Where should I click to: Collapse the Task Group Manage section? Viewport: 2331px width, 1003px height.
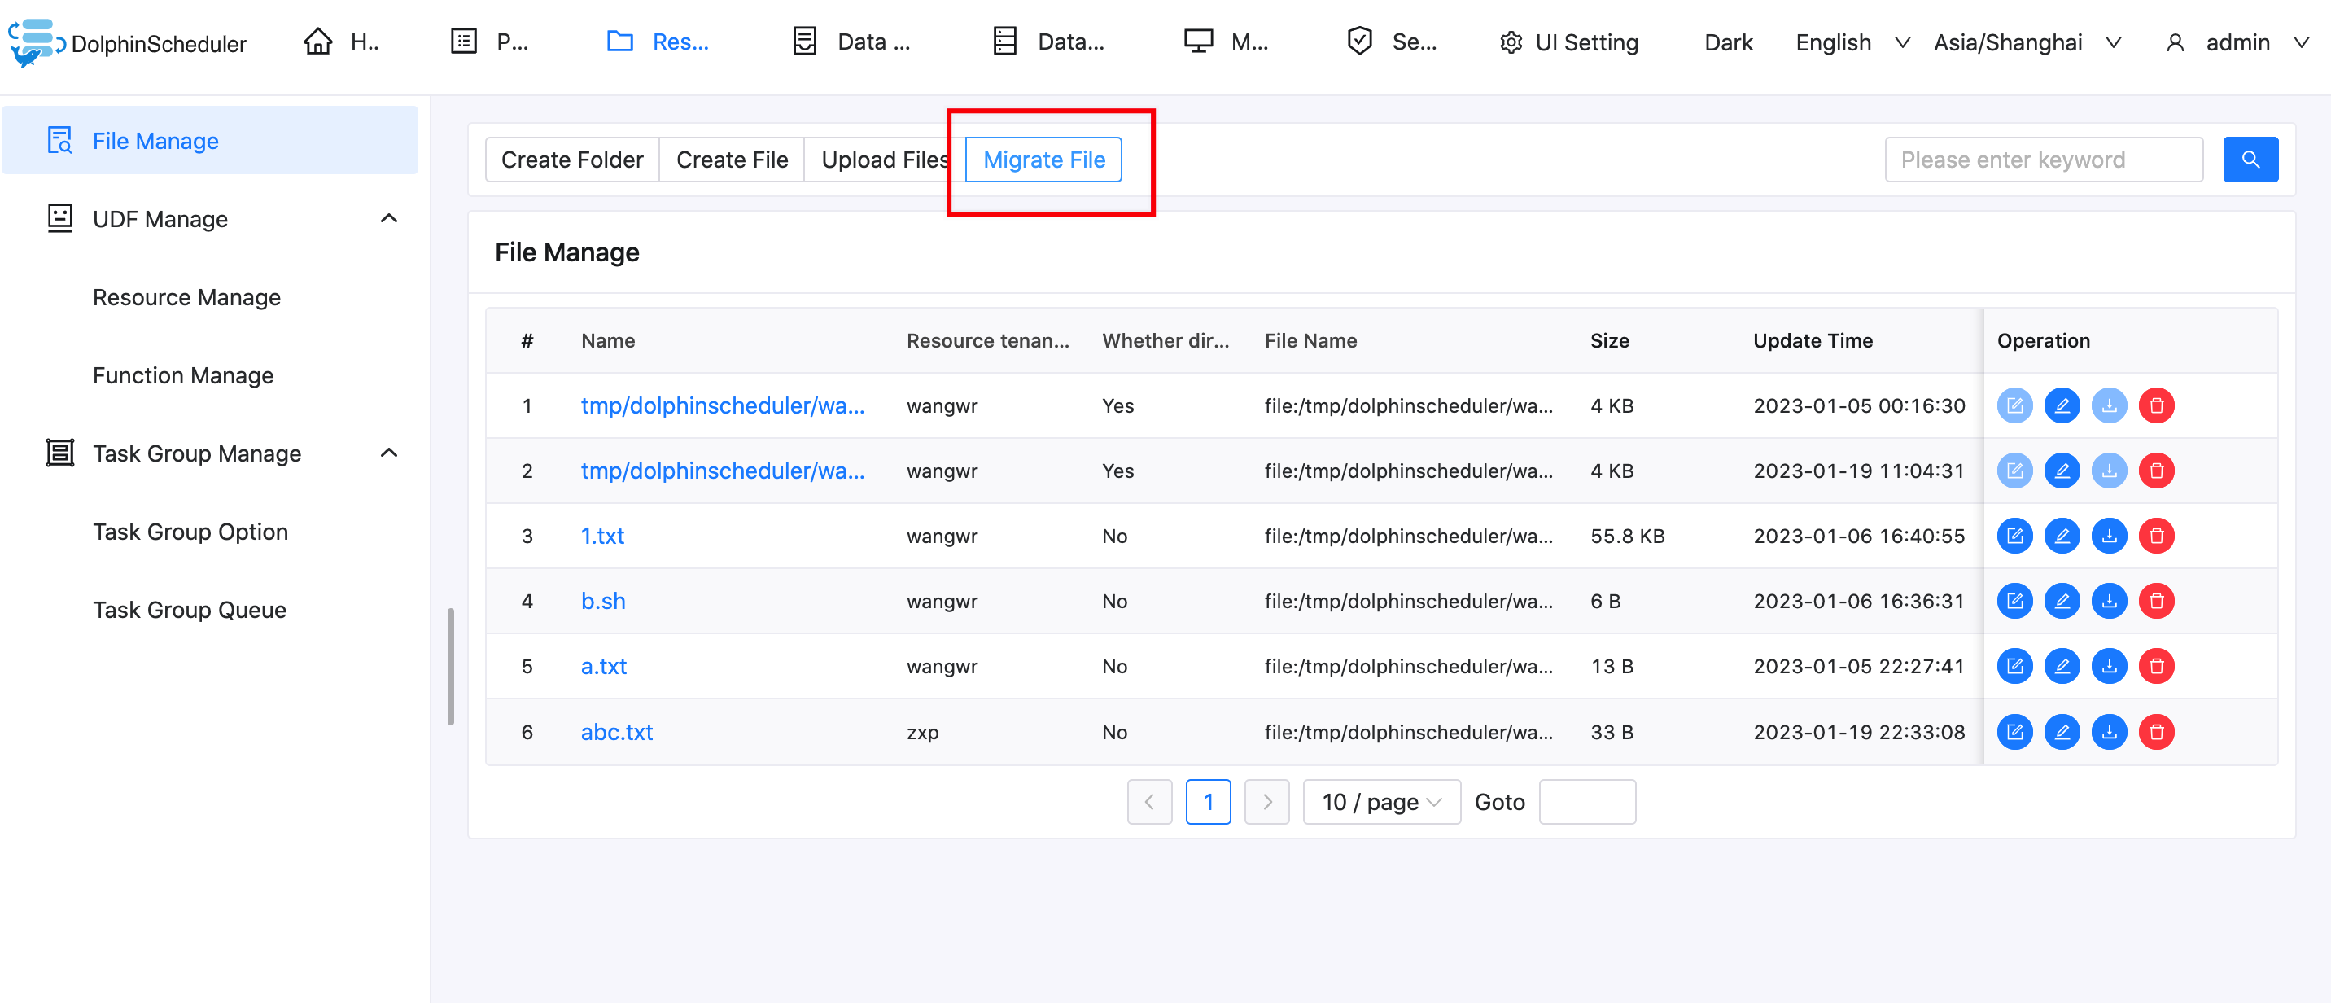click(389, 453)
